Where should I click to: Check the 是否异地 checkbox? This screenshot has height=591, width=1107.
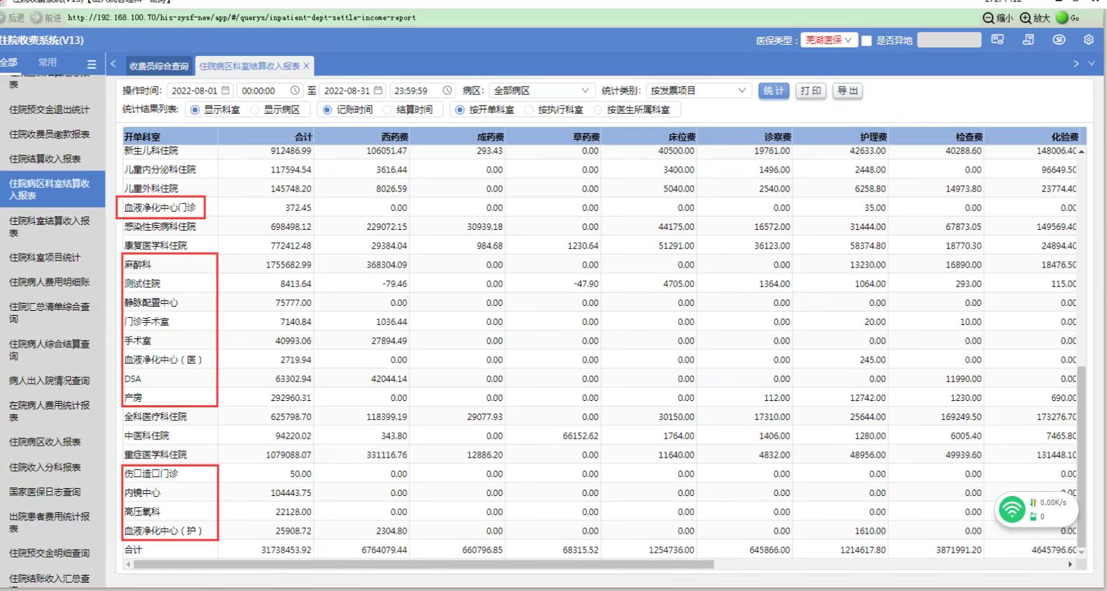coord(867,41)
